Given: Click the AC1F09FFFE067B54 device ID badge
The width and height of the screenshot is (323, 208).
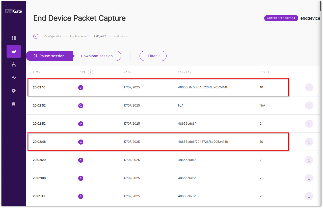Looking at the screenshot, I should [x=281, y=18].
